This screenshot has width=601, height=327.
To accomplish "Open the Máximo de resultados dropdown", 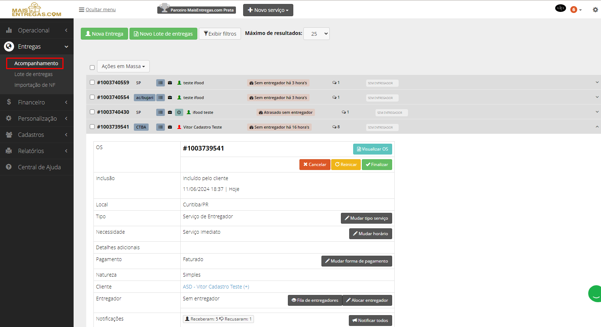I will [x=317, y=33].
